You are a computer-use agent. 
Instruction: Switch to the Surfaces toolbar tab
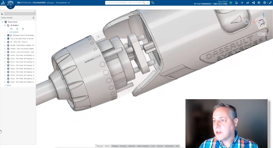[x=123, y=146]
